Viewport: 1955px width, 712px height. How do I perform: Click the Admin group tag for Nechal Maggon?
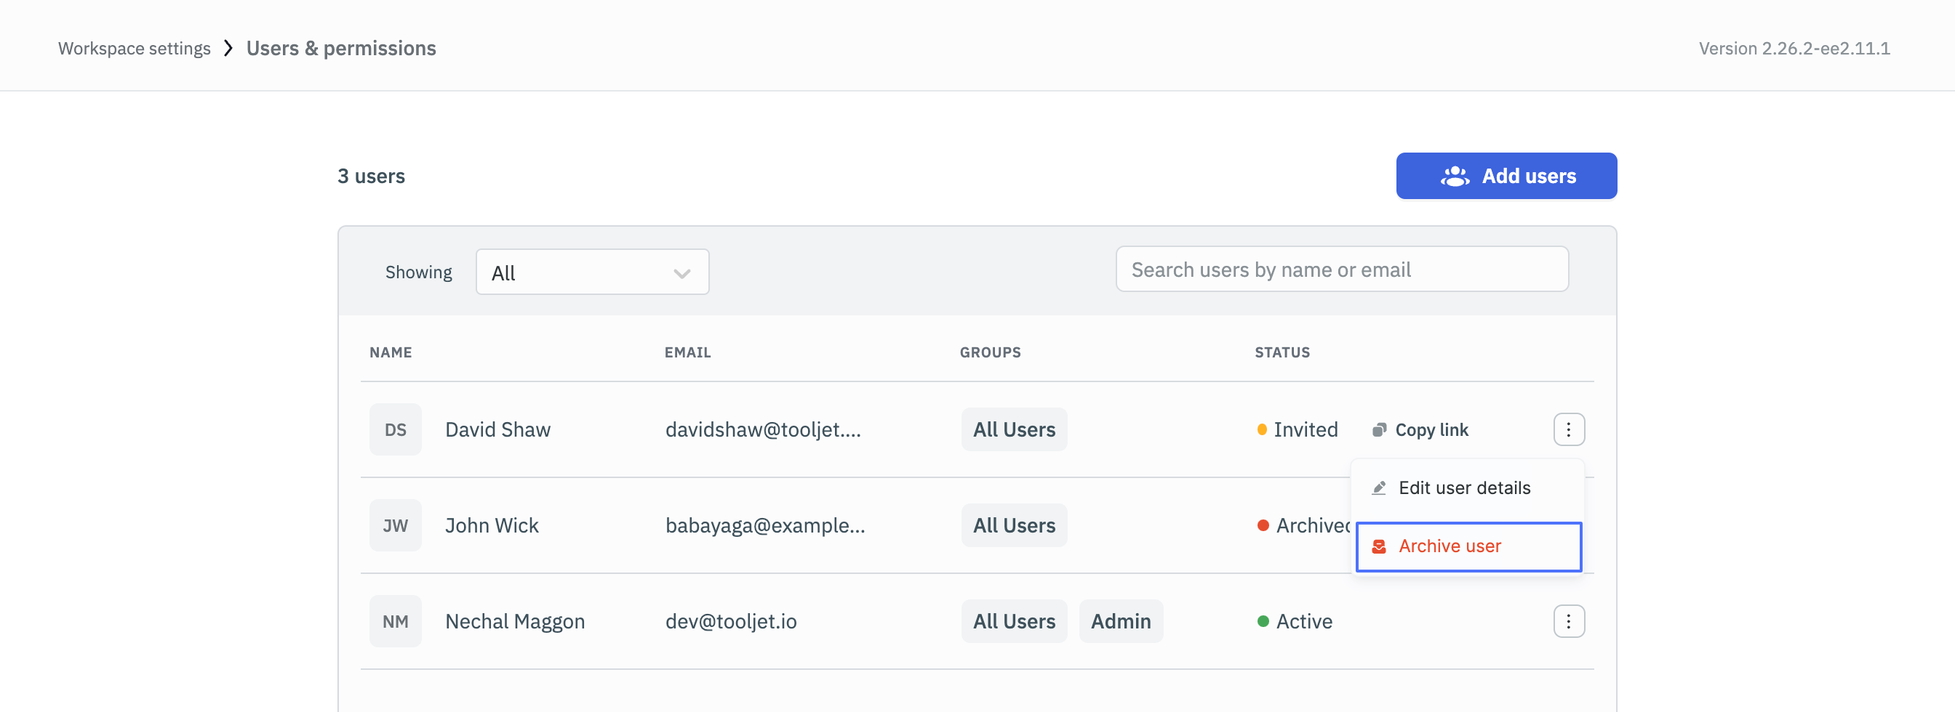tap(1120, 621)
